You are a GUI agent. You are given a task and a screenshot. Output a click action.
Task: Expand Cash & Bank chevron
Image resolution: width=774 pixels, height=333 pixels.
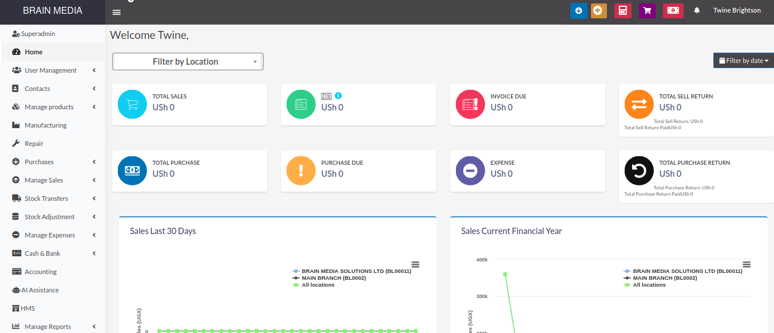(94, 253)
